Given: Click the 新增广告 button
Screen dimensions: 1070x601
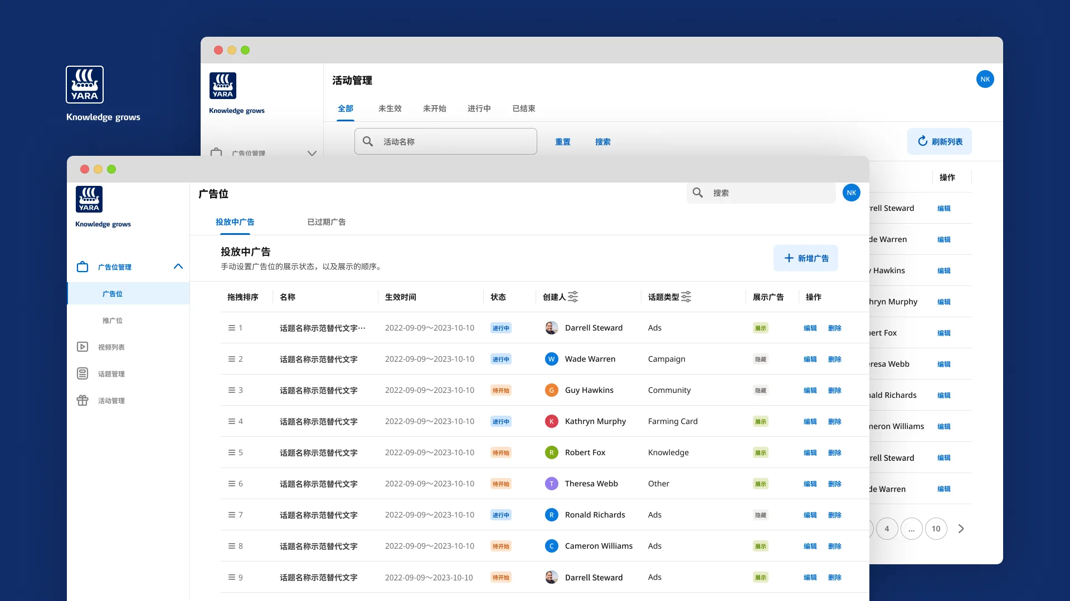Looking at the screenshot, I should coord(806,258).
